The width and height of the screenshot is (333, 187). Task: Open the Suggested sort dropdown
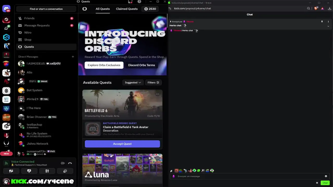133,83
